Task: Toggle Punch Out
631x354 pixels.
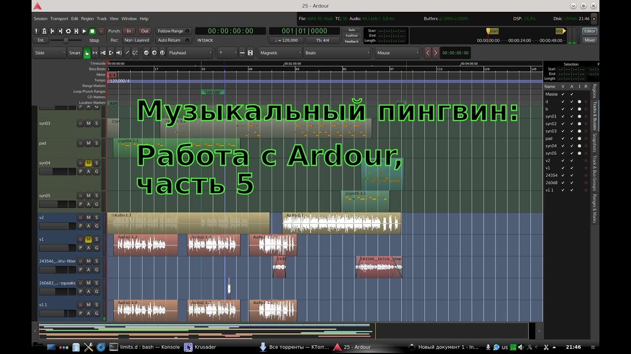Action: coord(144,31)
